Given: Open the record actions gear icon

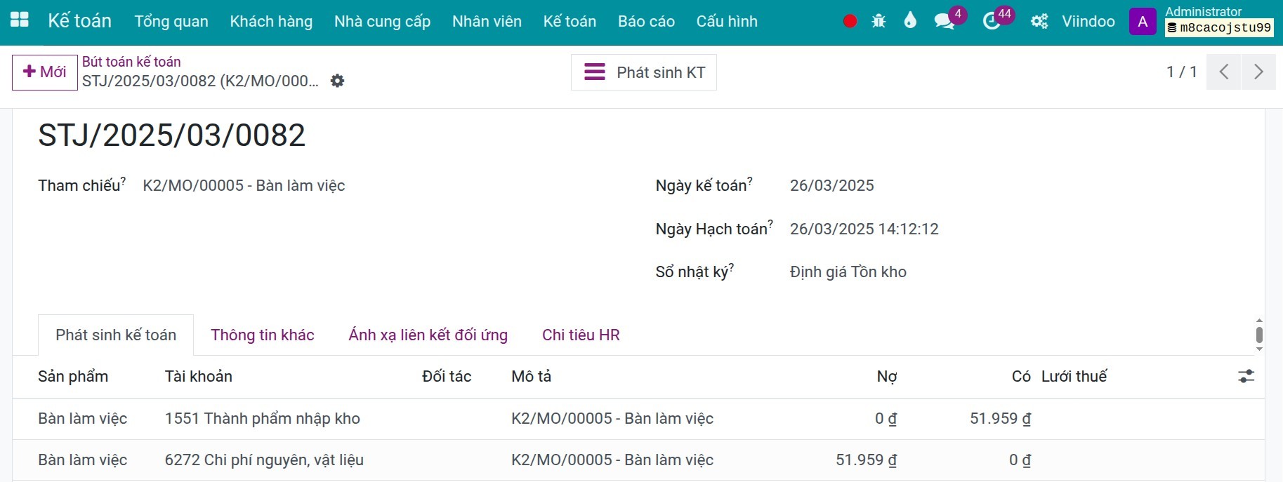Looking at the screenshot, I should 338,81.
